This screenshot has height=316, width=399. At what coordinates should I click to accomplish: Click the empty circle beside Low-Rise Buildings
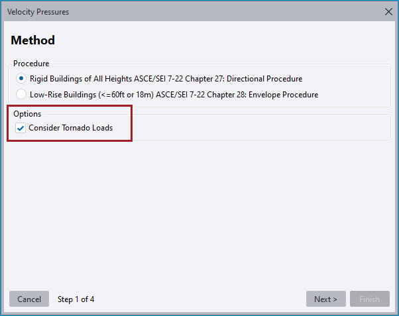[x=21, y=94]
